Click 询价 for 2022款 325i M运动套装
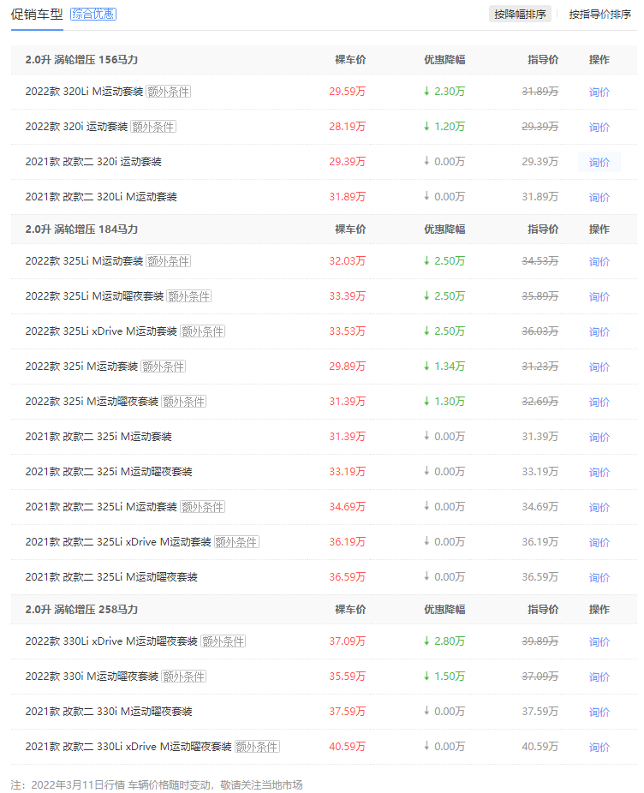The image size is (644, 793). (x=599, y=367)
